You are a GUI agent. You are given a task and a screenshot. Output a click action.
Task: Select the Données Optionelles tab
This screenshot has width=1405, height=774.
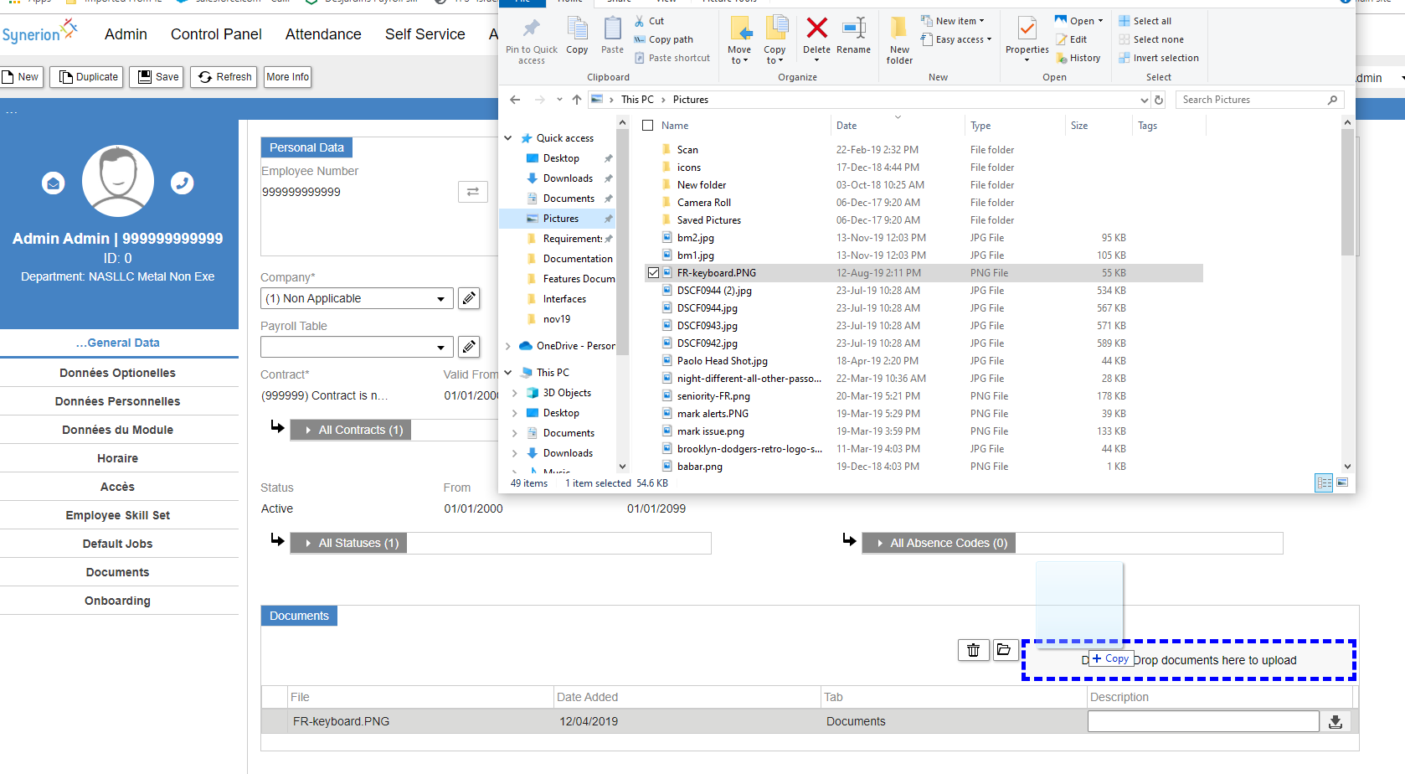pos(118,373)
